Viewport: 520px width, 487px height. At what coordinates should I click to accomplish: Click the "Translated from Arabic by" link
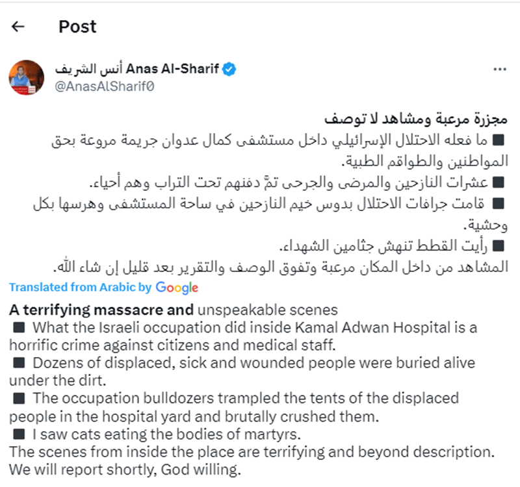(81, 287)
